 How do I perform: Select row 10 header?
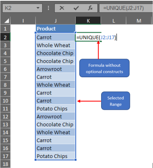5,101
